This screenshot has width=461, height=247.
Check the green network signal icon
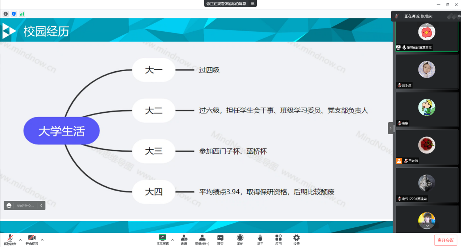point(22,14)
